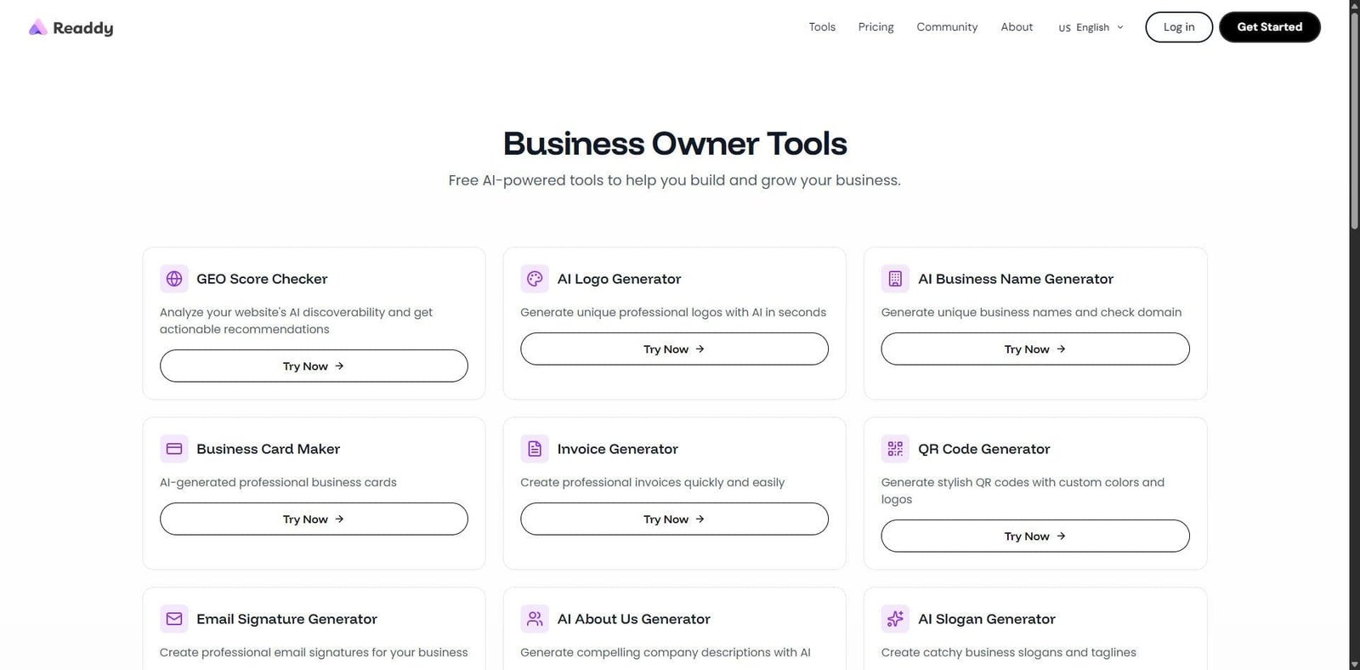Open the Business Card Maker title
Image resolution: width=1360 pixels, height=670 pixels.
point(268,449)
